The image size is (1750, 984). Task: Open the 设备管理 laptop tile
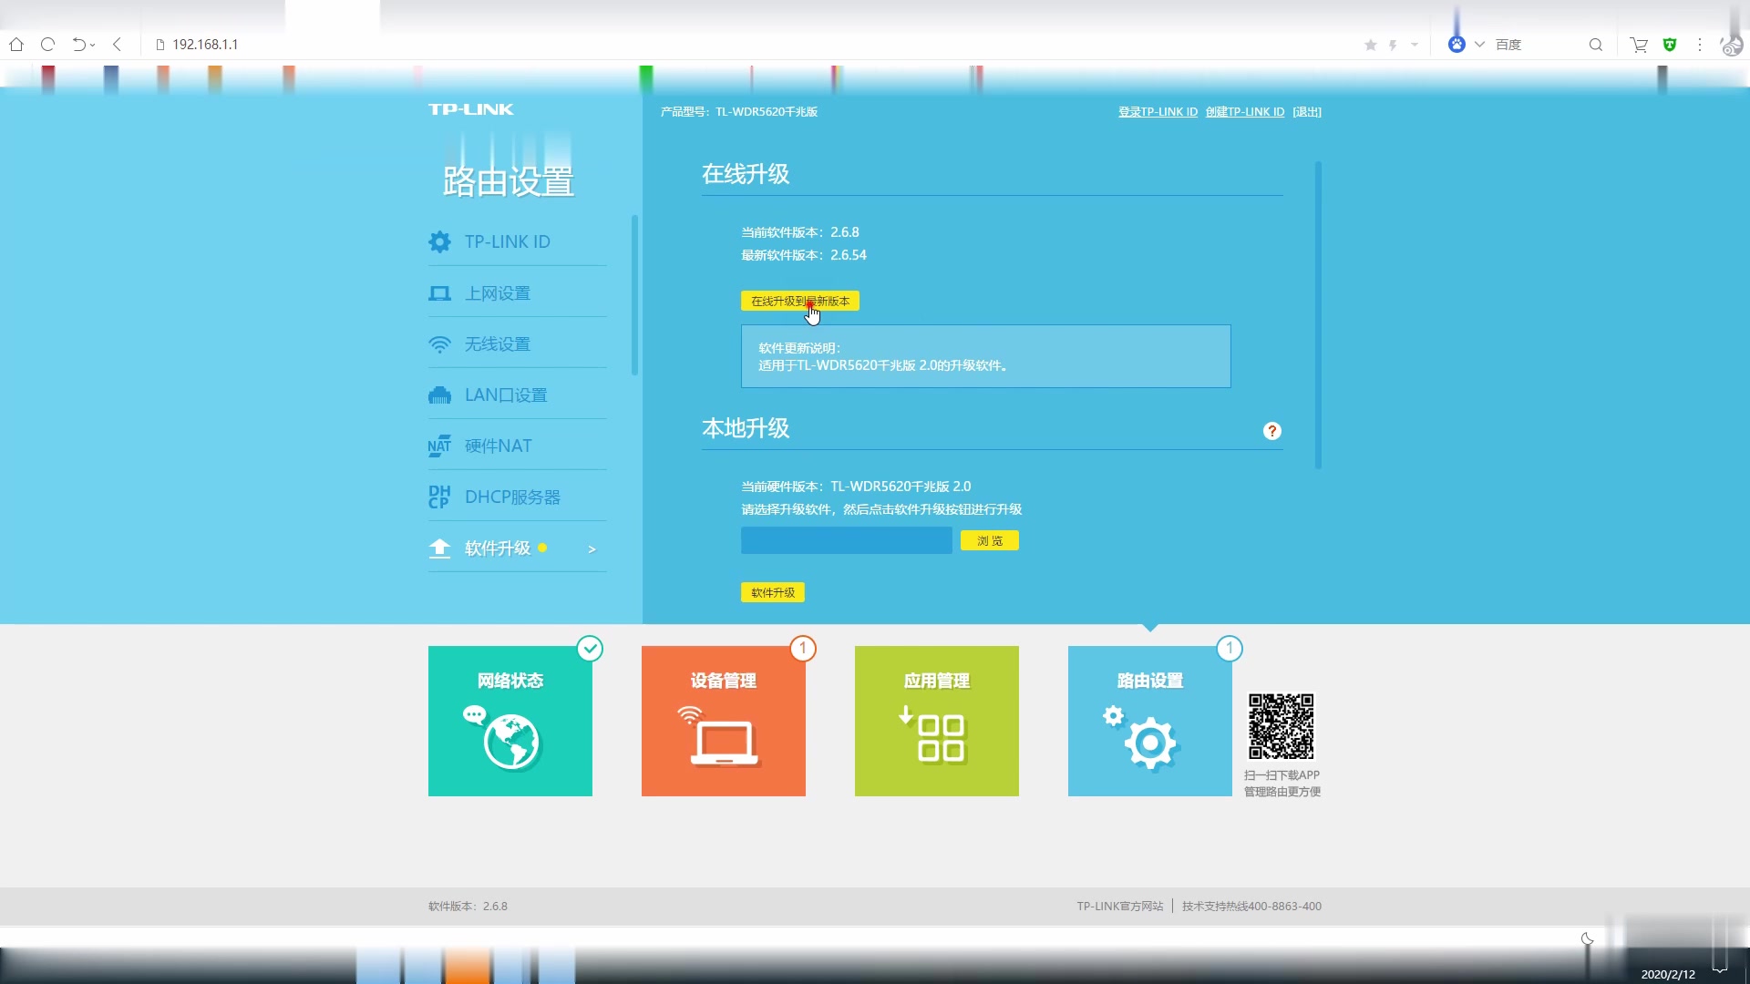(724, 721)
